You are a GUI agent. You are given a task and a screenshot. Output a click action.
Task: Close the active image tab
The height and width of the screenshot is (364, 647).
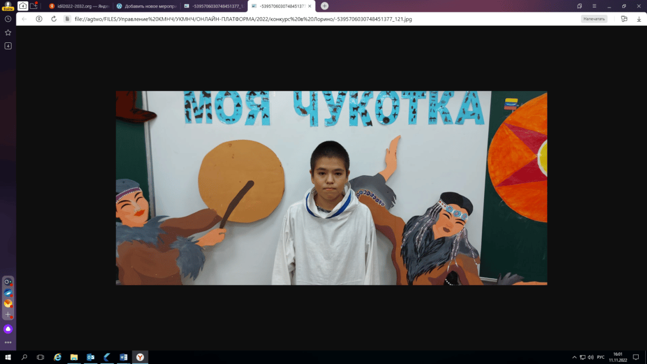pyautogui.click(x=310, y=6)
